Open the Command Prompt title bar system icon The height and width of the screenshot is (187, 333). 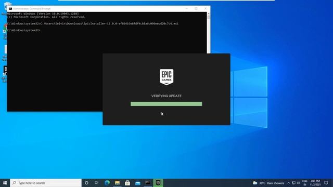10,9
